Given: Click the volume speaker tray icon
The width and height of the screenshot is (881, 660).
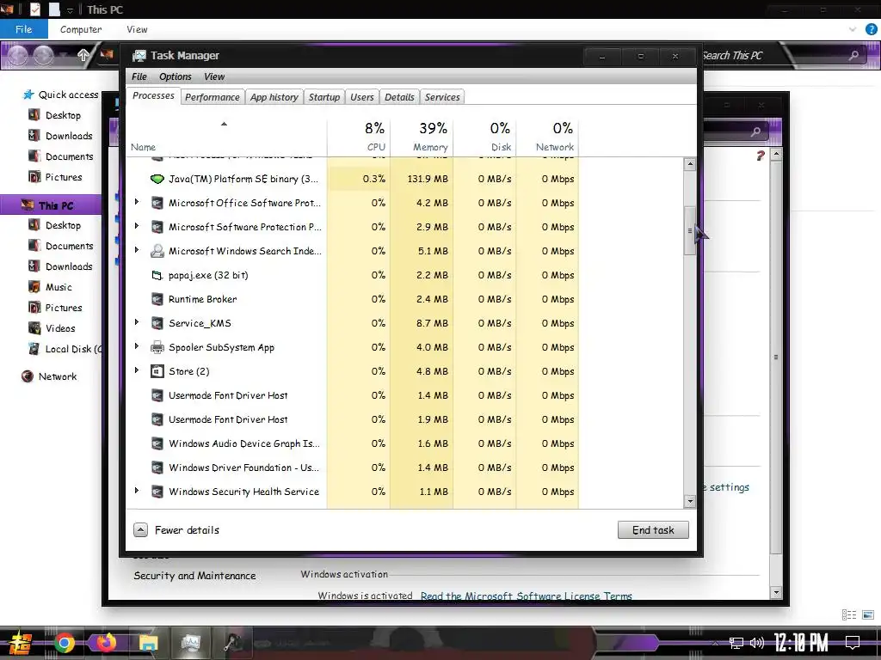Looking at the screenshot, I should pos(757,643).
